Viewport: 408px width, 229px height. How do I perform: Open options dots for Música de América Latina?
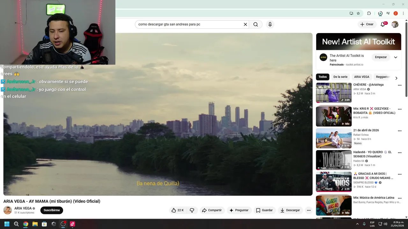pyautogui.click(x=400, y=198)
